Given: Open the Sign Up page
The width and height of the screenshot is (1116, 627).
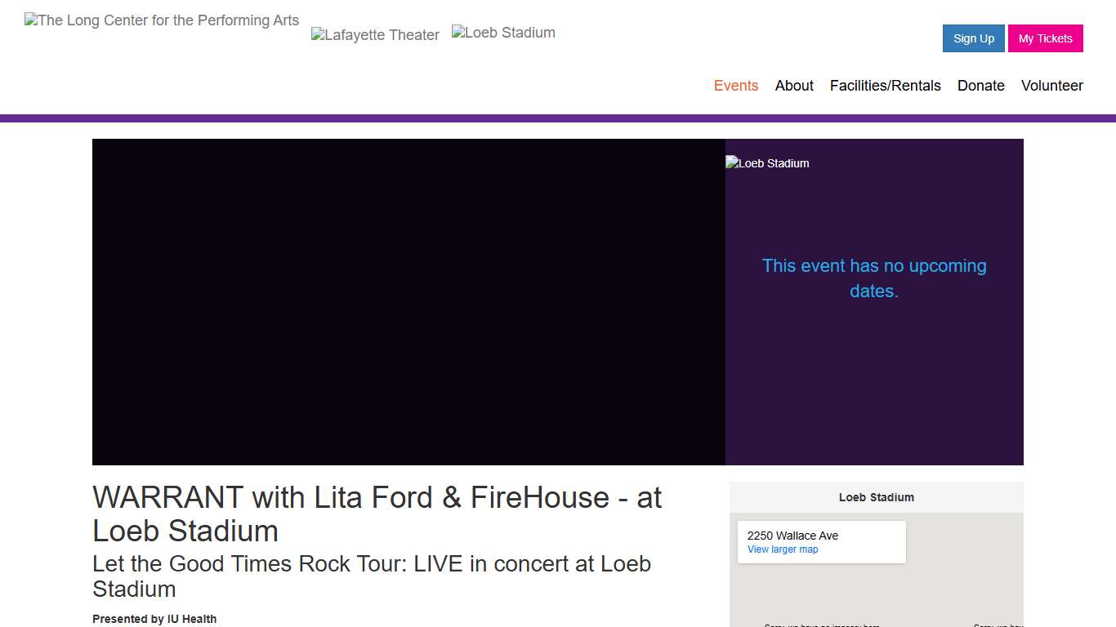Looking at the screenshot, I should point(973,38).
